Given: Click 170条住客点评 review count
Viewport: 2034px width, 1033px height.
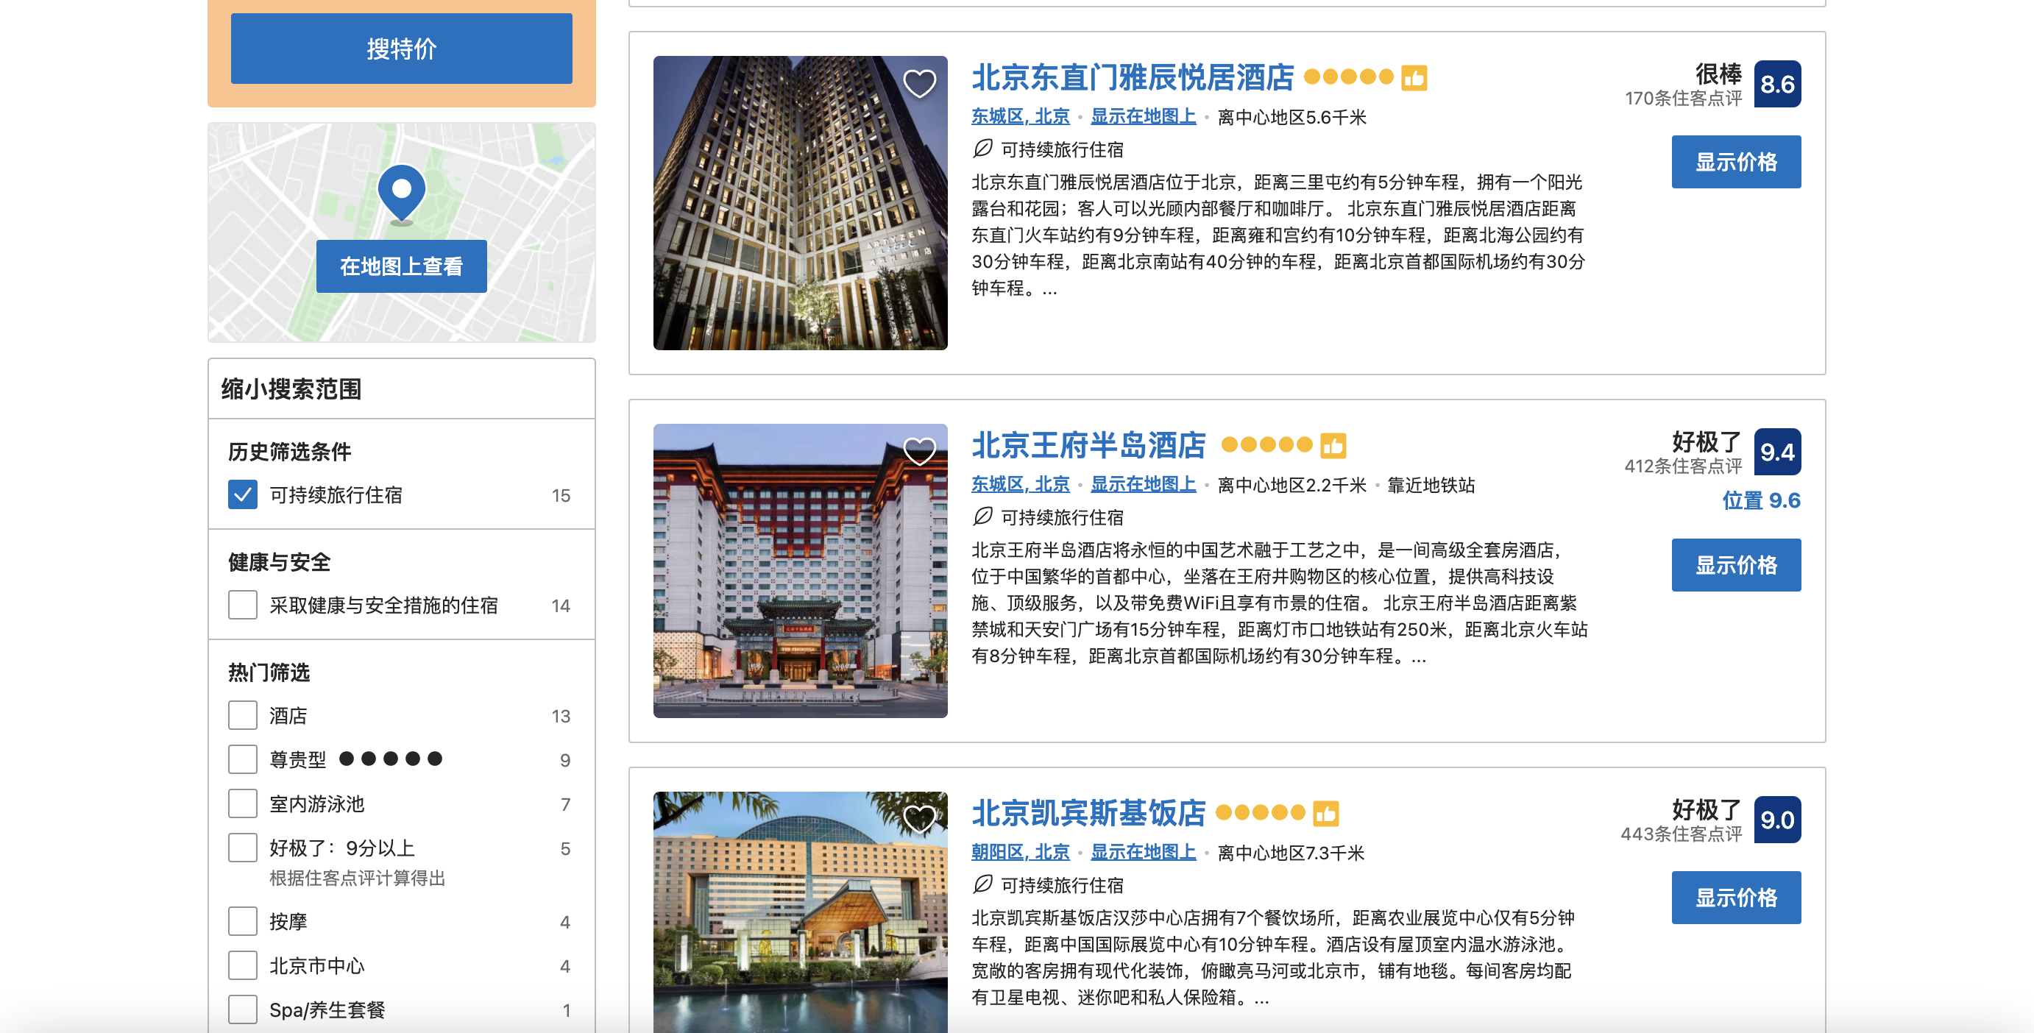Looking at the screenshot, I should [x=1683, y=98].
